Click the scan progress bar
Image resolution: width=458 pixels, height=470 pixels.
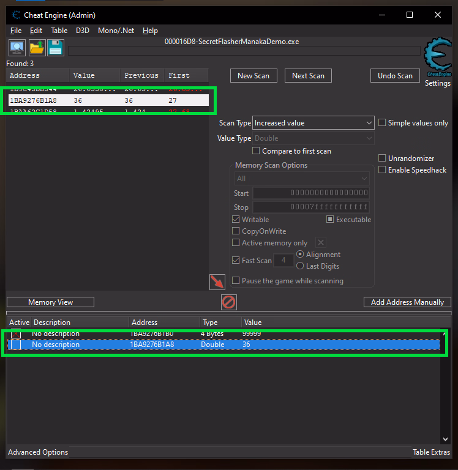(244, 51)
